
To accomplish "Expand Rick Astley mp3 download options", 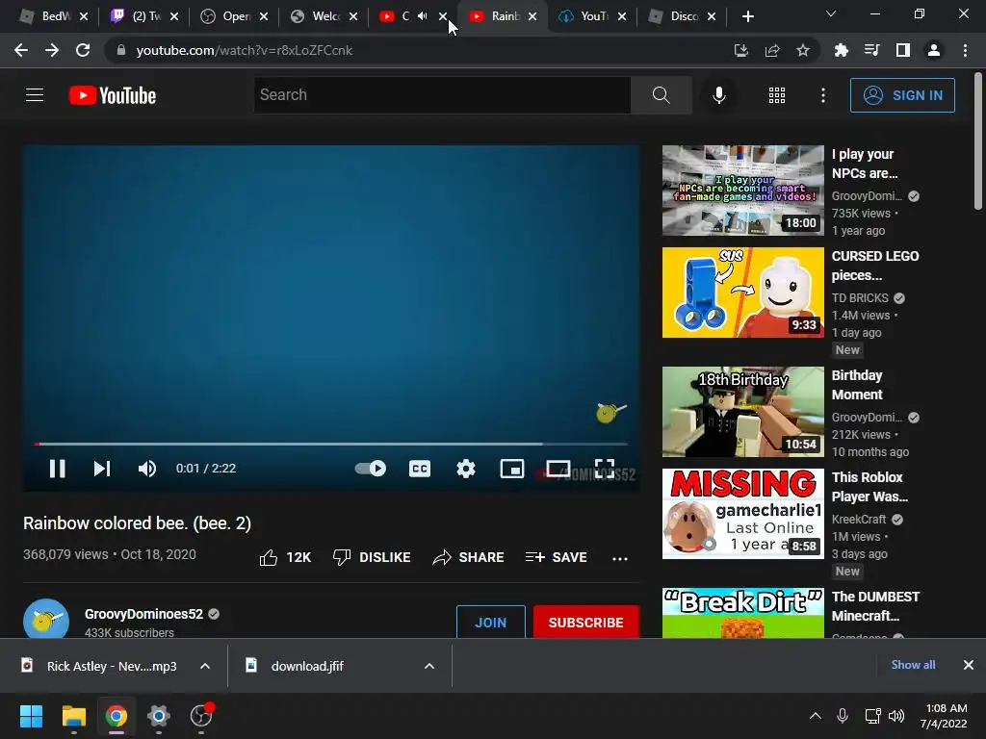I will 205,666.
